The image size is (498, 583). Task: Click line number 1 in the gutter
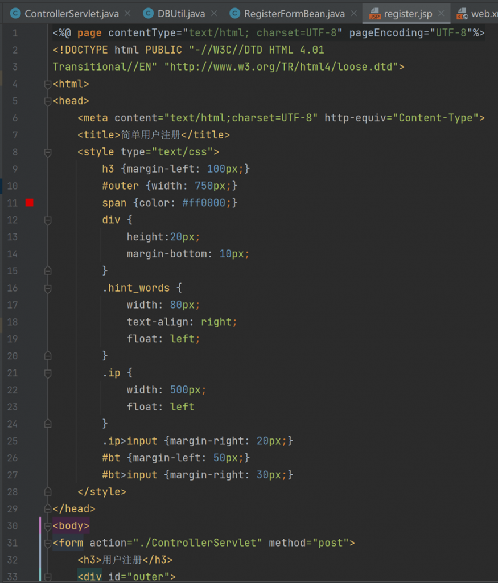pos(15,33)
